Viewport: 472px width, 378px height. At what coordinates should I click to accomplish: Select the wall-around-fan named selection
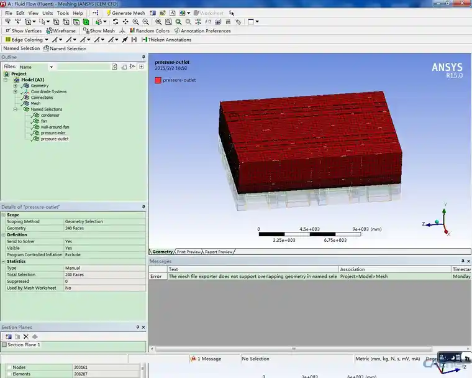(x=55, y=127)
